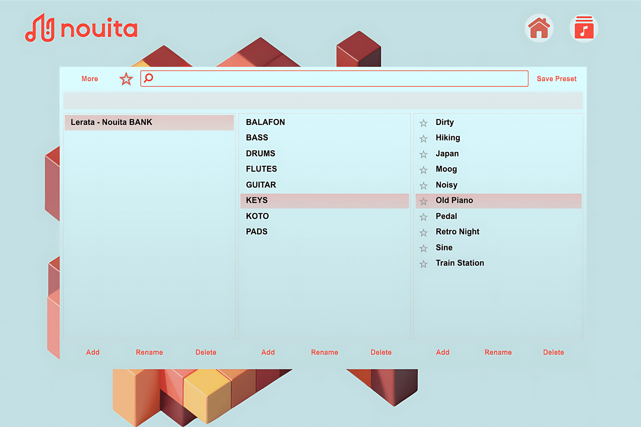Favorite the Moog preset
This screenshot has height=427, width=641.
(424, 169)
